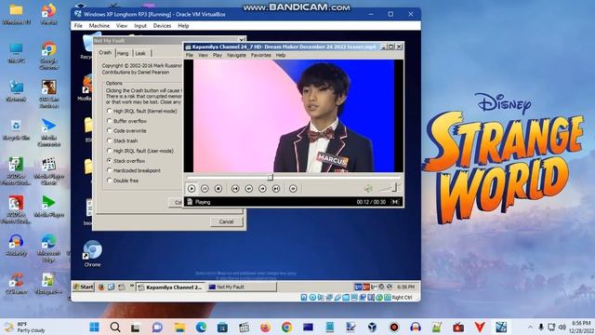Viewport: 595px width, 335px height.
Task: Switch to the Leak tab in Not My Fault
Action: click(140, 53)
